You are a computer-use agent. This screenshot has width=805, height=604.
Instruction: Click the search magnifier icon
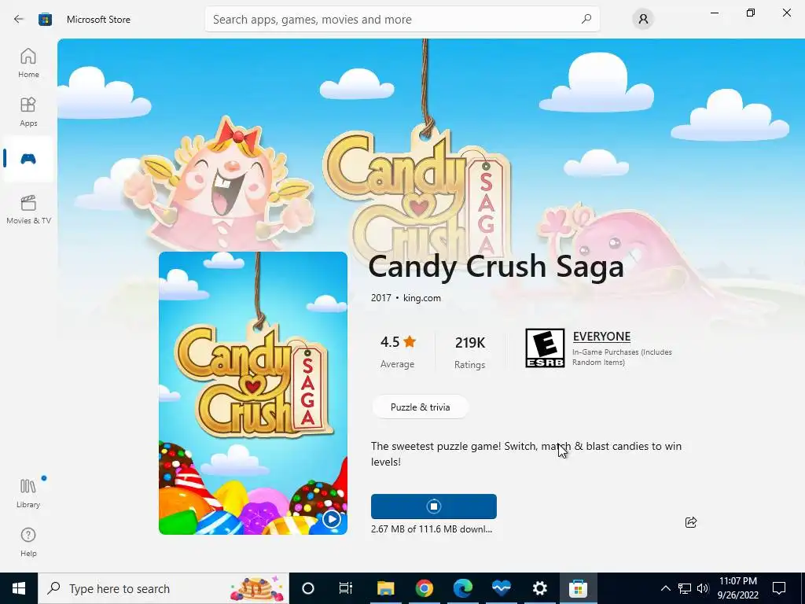(586, 20)
